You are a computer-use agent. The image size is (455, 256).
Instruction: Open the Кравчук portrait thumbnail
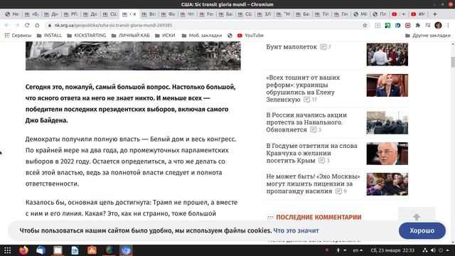pyautogui.click(x=387, y=154)
